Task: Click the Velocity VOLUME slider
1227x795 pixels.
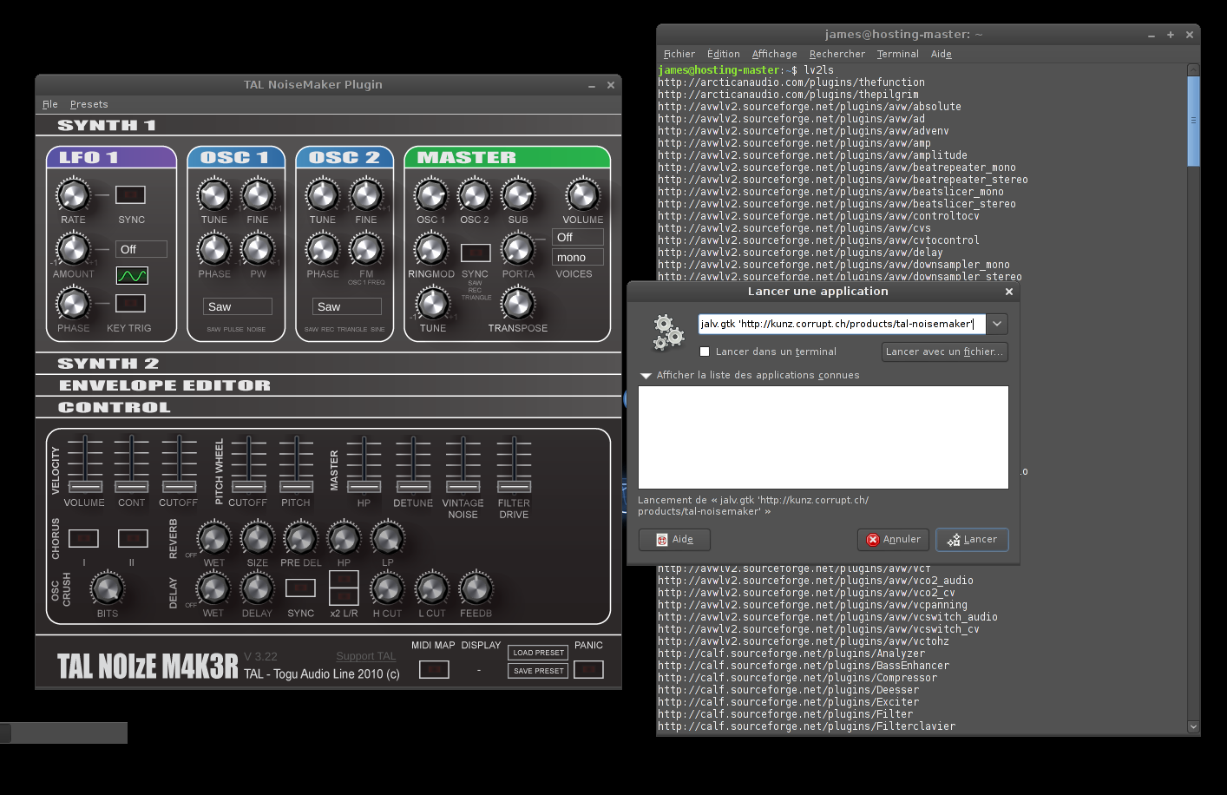Action: pyautogui.click(x=85, y=485)
